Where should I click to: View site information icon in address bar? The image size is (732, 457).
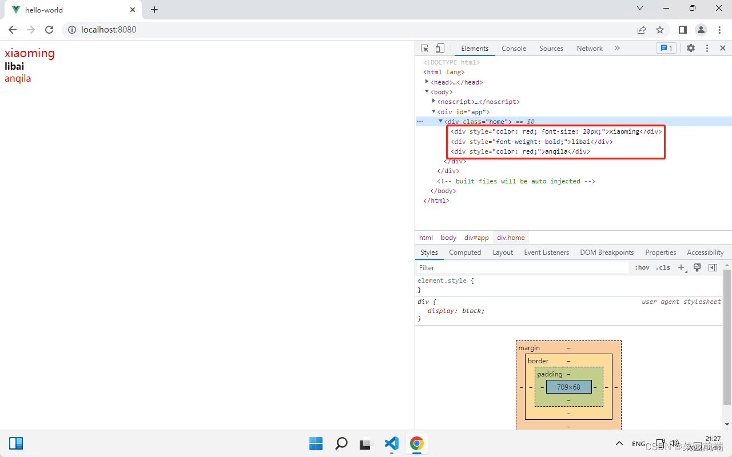(x=72, y=30)
